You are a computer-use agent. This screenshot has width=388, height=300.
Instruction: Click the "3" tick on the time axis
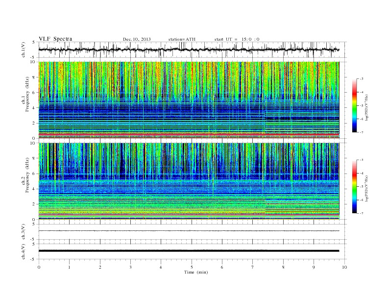point(130,267)
